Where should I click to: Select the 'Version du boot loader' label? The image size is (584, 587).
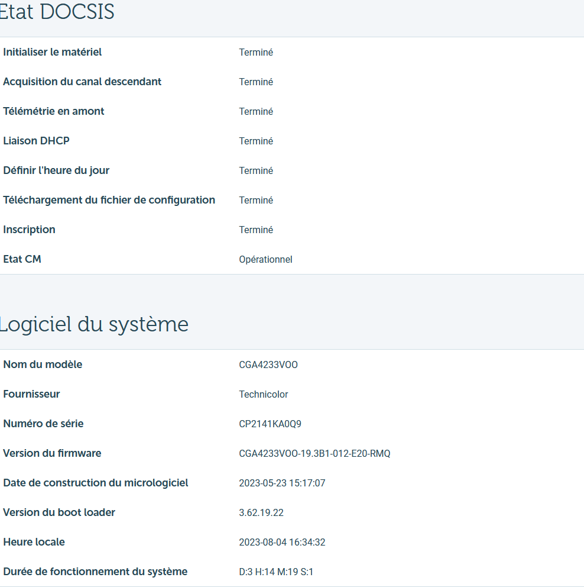[59, 512]
